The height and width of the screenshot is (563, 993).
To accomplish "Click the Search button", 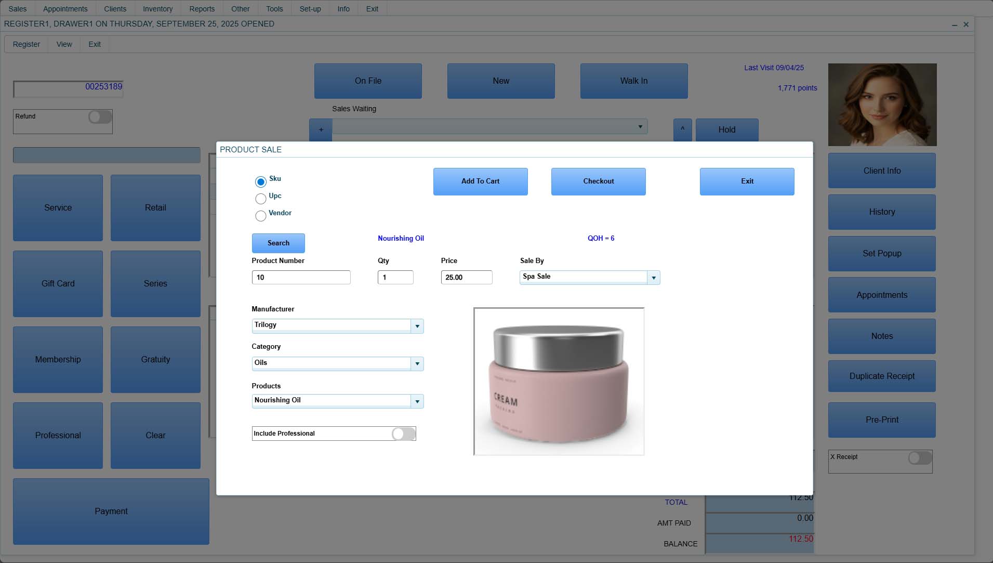I will pyautogui.click(x=278, y=243).
